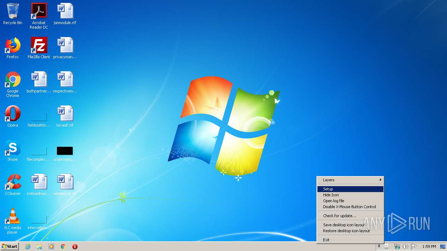
Task: Select the bothpartner... document icon
Action: pos(39,82)
